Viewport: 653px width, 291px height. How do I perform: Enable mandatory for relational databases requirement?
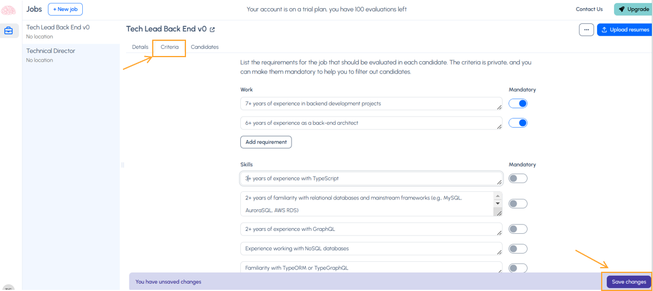(x=518, y=204)
